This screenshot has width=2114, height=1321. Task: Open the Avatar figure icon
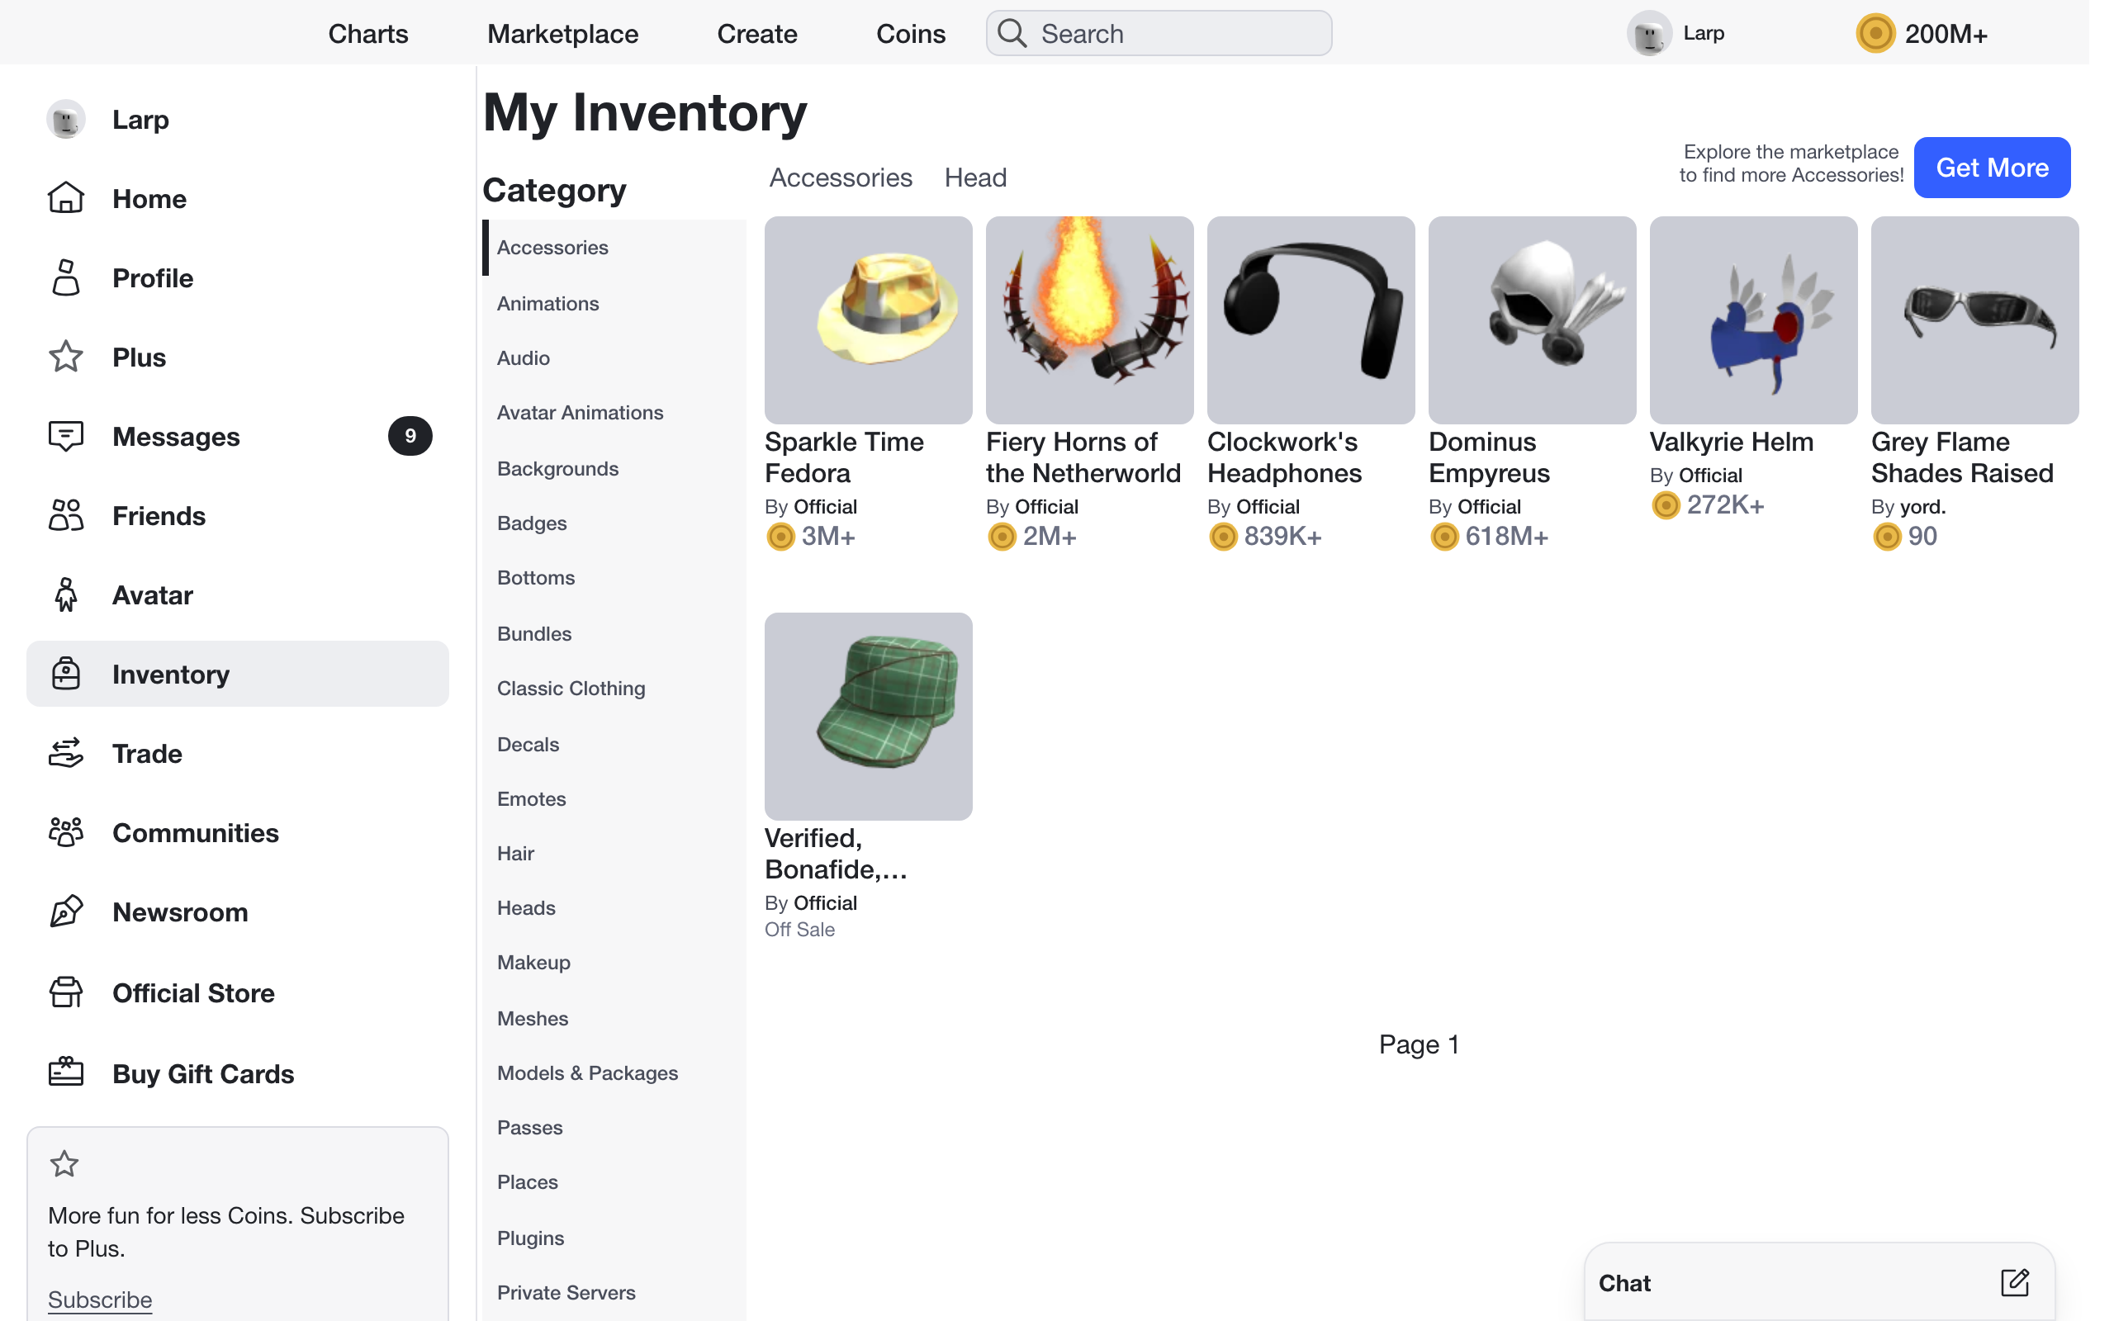pyautogui.click(x=65, y=595)
